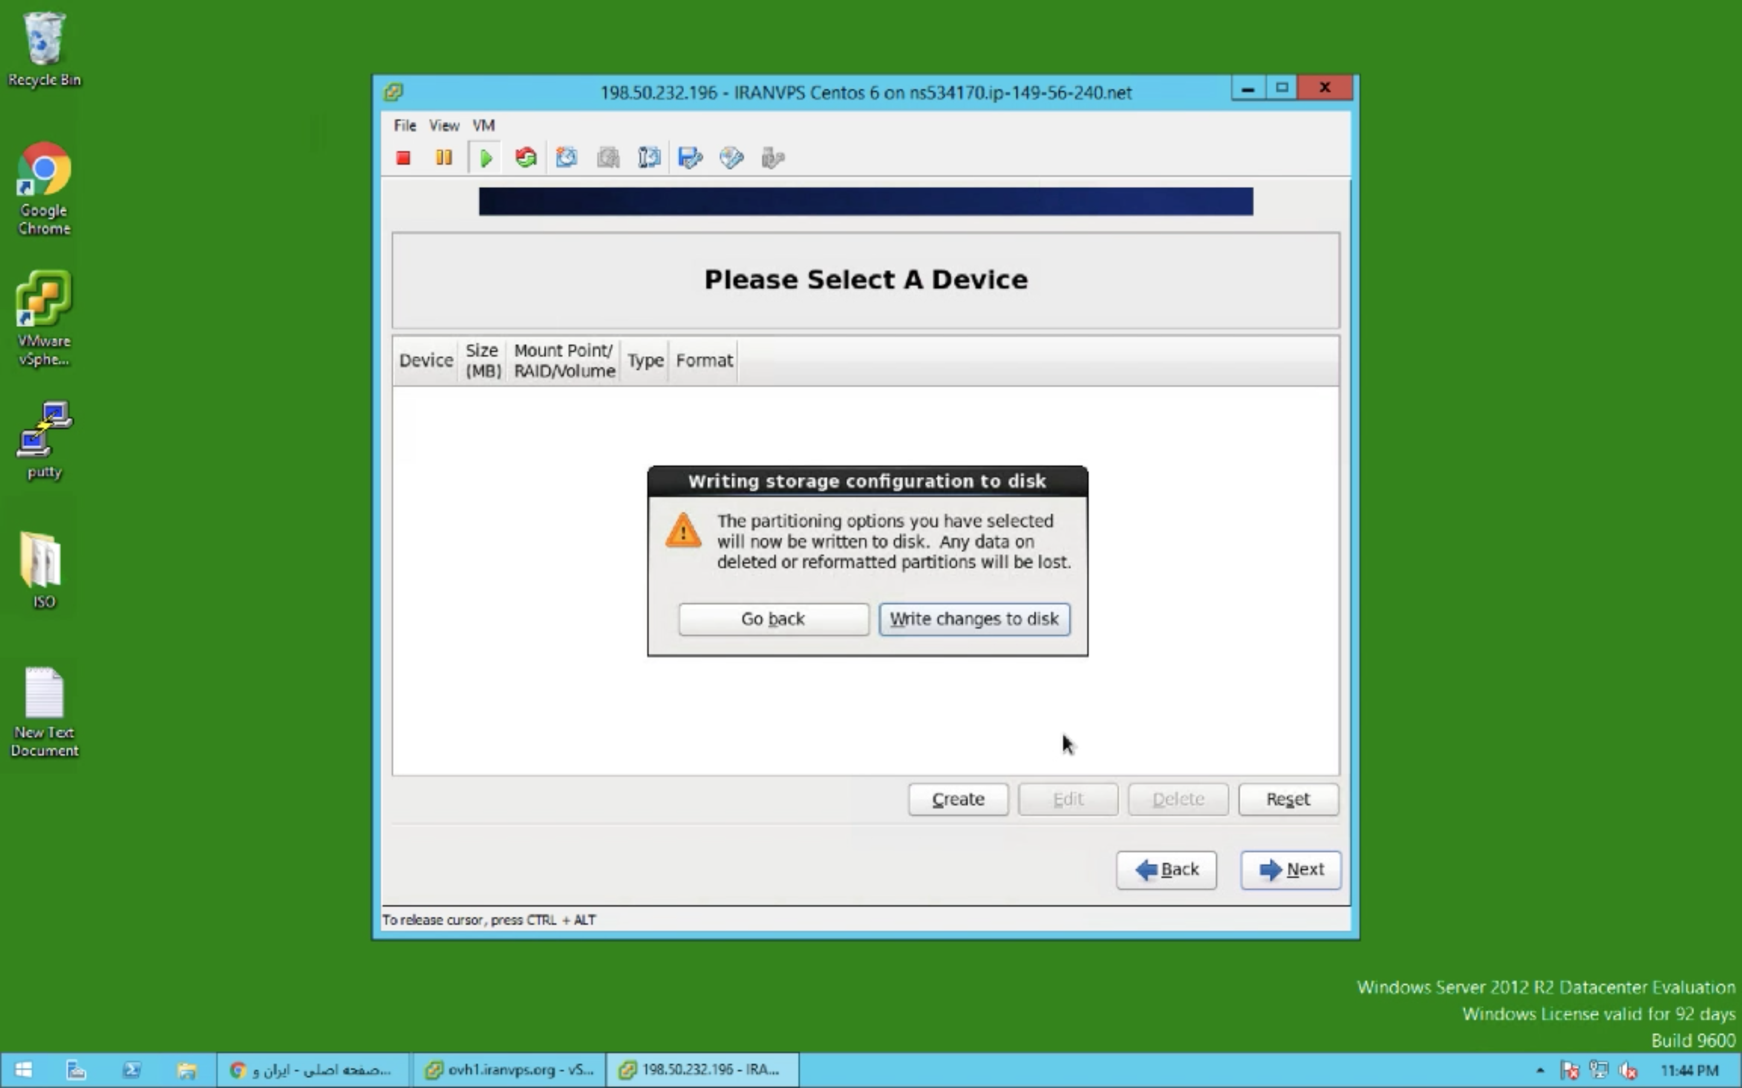Click the floppy disk connect icon
This screenshot has height=1088, width=1742.
click(x=690, y=158)
